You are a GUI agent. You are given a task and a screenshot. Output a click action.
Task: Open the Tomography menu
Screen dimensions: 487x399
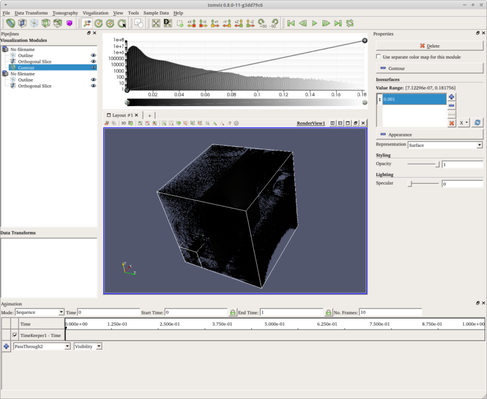coord(65,13)
